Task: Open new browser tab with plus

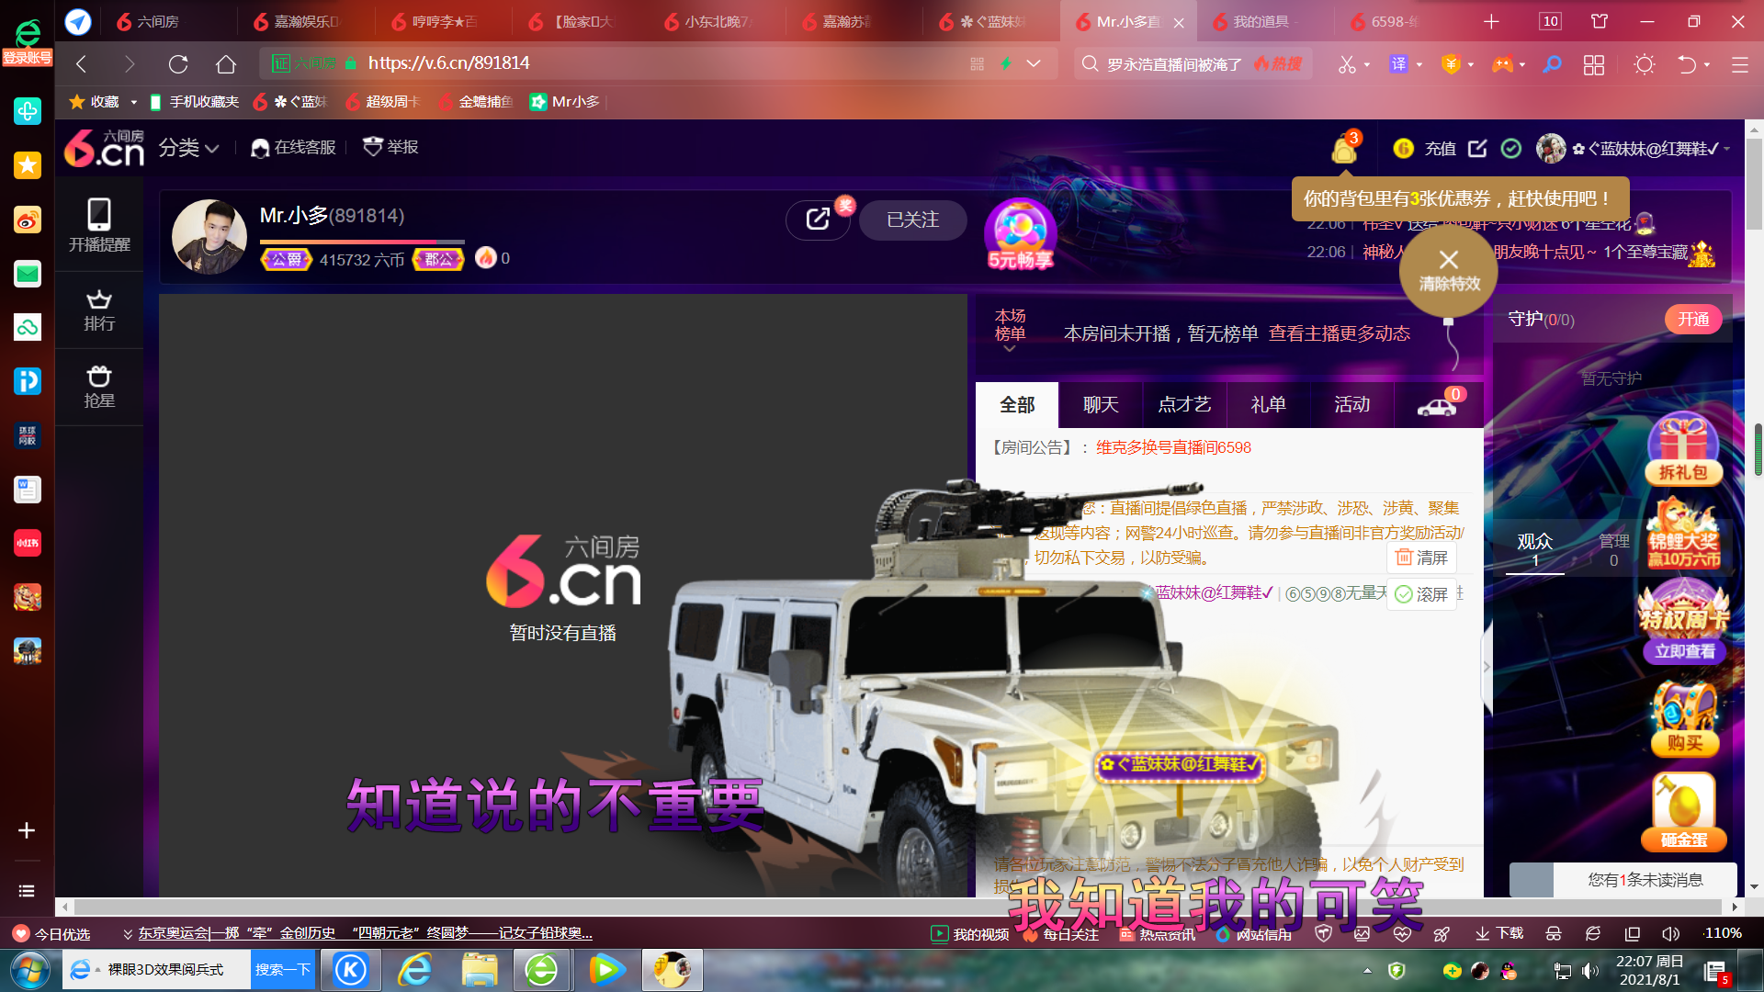Action: [1491, 21]
